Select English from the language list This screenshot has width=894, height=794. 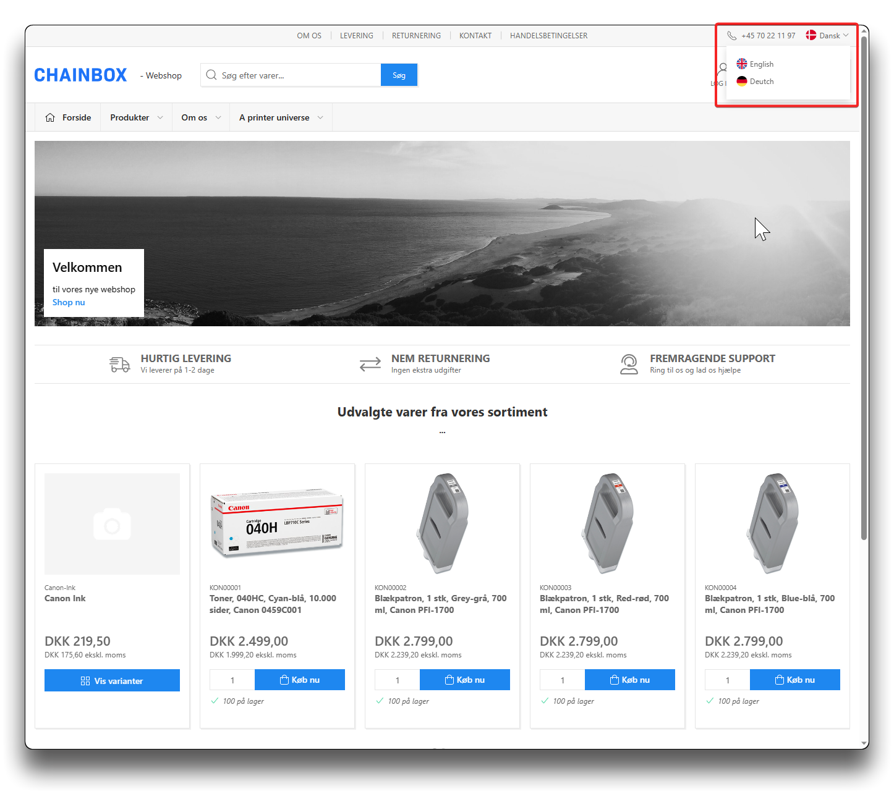(x=761, y=64)
